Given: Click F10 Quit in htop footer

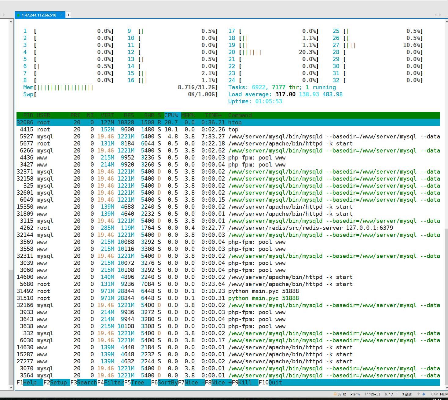Looking at the screenshot, I should tap(270, 383).
